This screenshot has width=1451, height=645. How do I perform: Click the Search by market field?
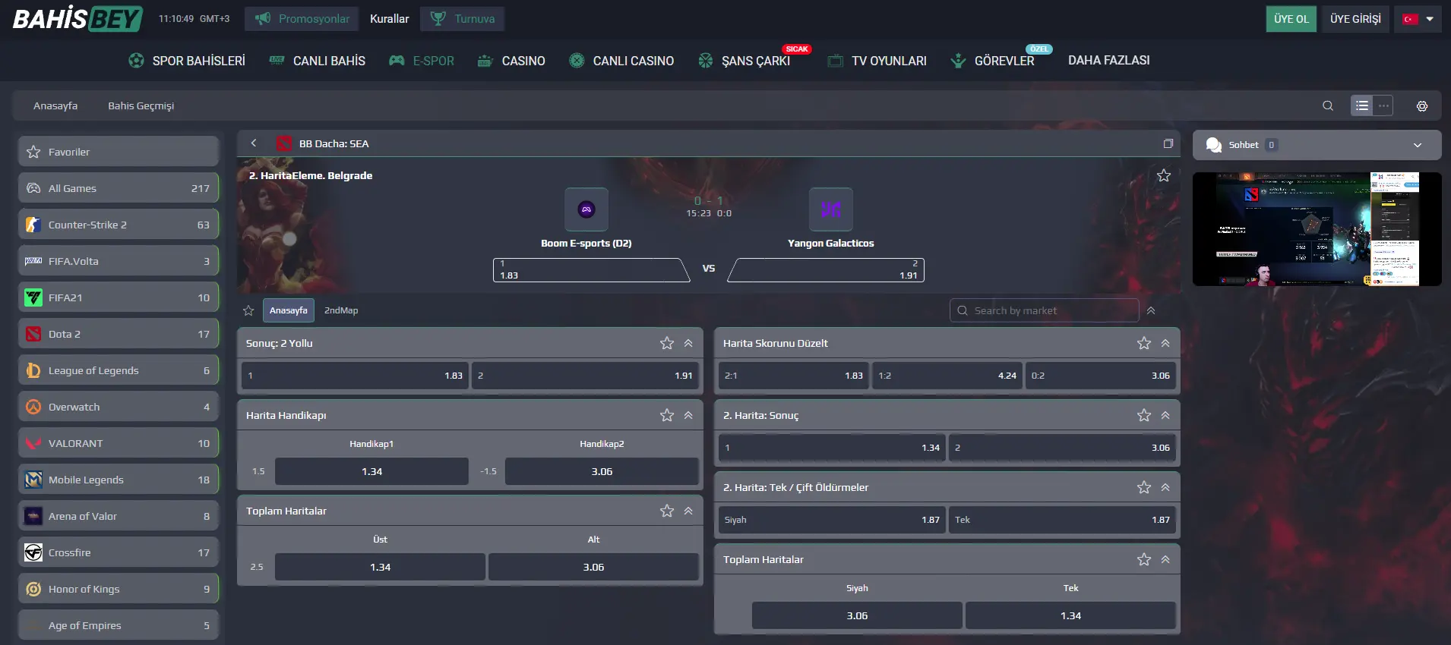point(1045,310)
